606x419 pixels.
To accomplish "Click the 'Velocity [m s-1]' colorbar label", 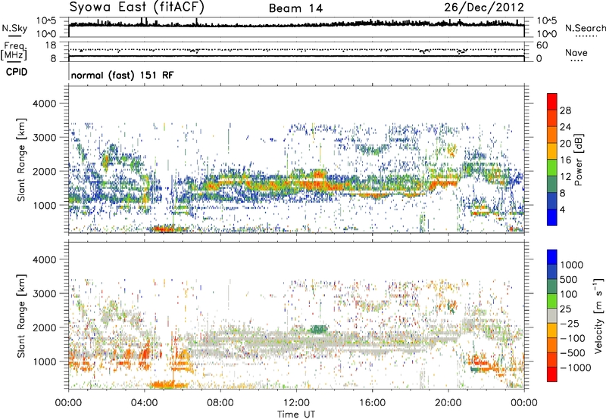I will (x=598, y=315).
